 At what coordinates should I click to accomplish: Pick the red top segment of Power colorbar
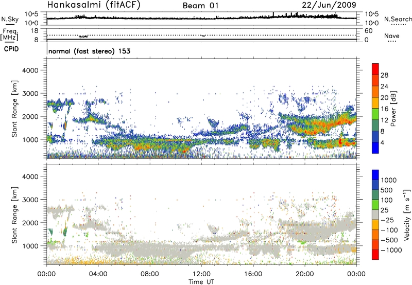(x=375, y=69)
